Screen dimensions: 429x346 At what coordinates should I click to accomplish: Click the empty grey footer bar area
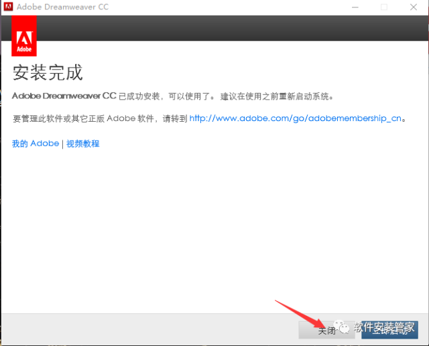click(134, 329)
